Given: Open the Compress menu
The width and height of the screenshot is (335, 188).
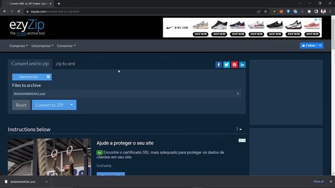Looking at the screenshot, I should click(x=18, y=45).
